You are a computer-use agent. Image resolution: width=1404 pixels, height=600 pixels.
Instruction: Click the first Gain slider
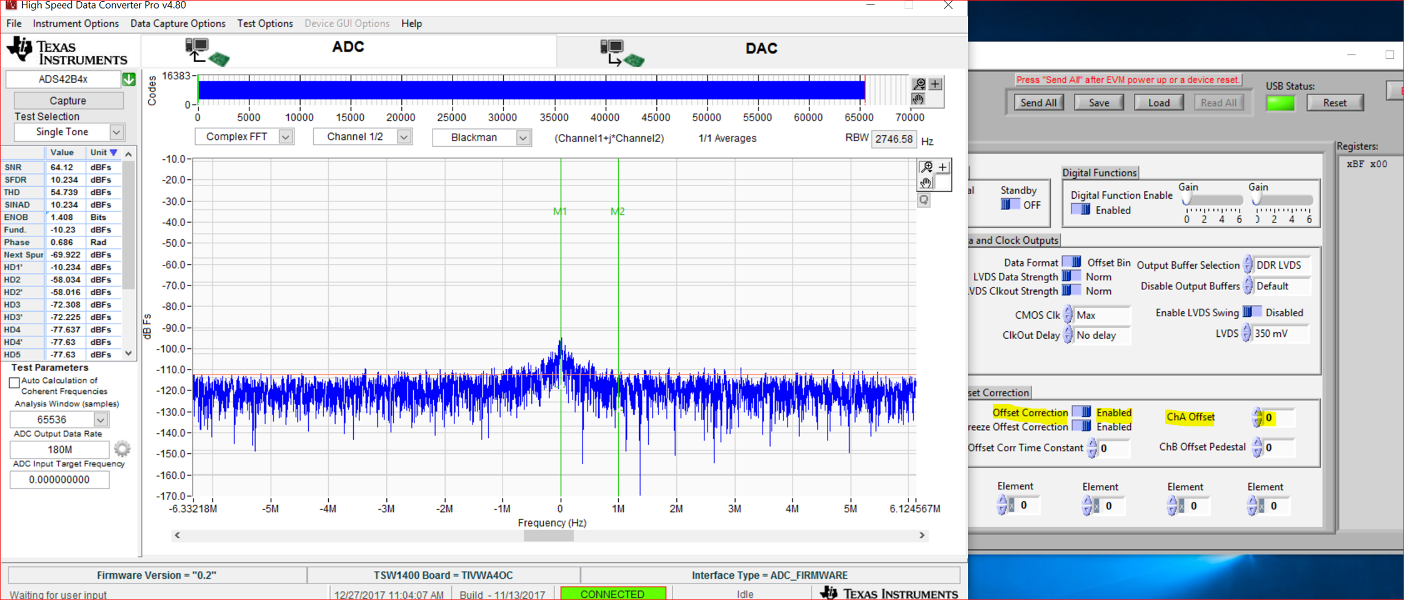[1213, 200]
